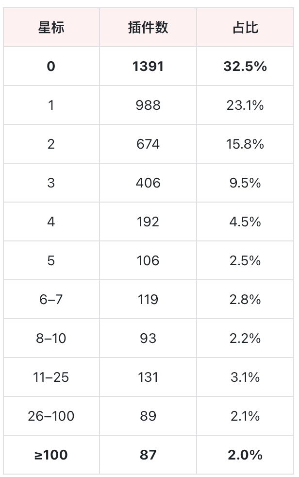Click the star range 11–25 cell
The image size is (299, 477).
(x=51, y=377)
